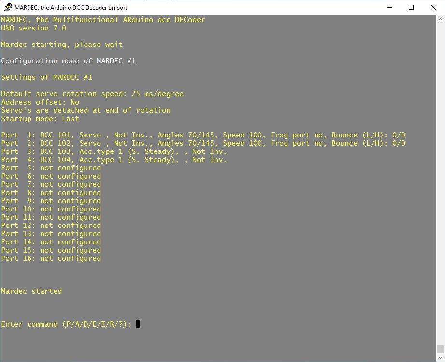Click the 'Port 14: not configured' line
445x362 pixels.
51,242
